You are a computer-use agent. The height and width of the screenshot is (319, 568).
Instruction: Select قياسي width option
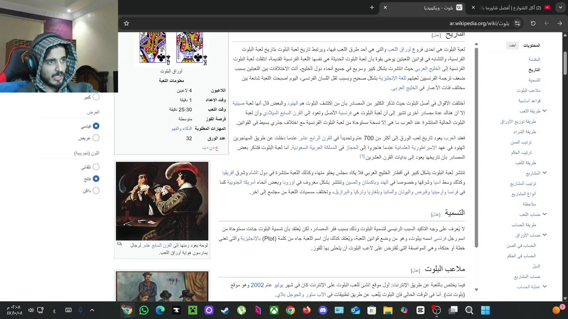96,126
